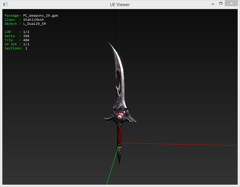
Task: Click the red gem on the sword guard
Action: tap(119, 117)
